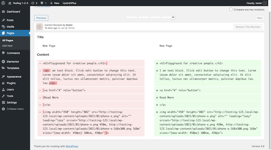
Task: Click the Plugins plug icon
Action: 3,83
